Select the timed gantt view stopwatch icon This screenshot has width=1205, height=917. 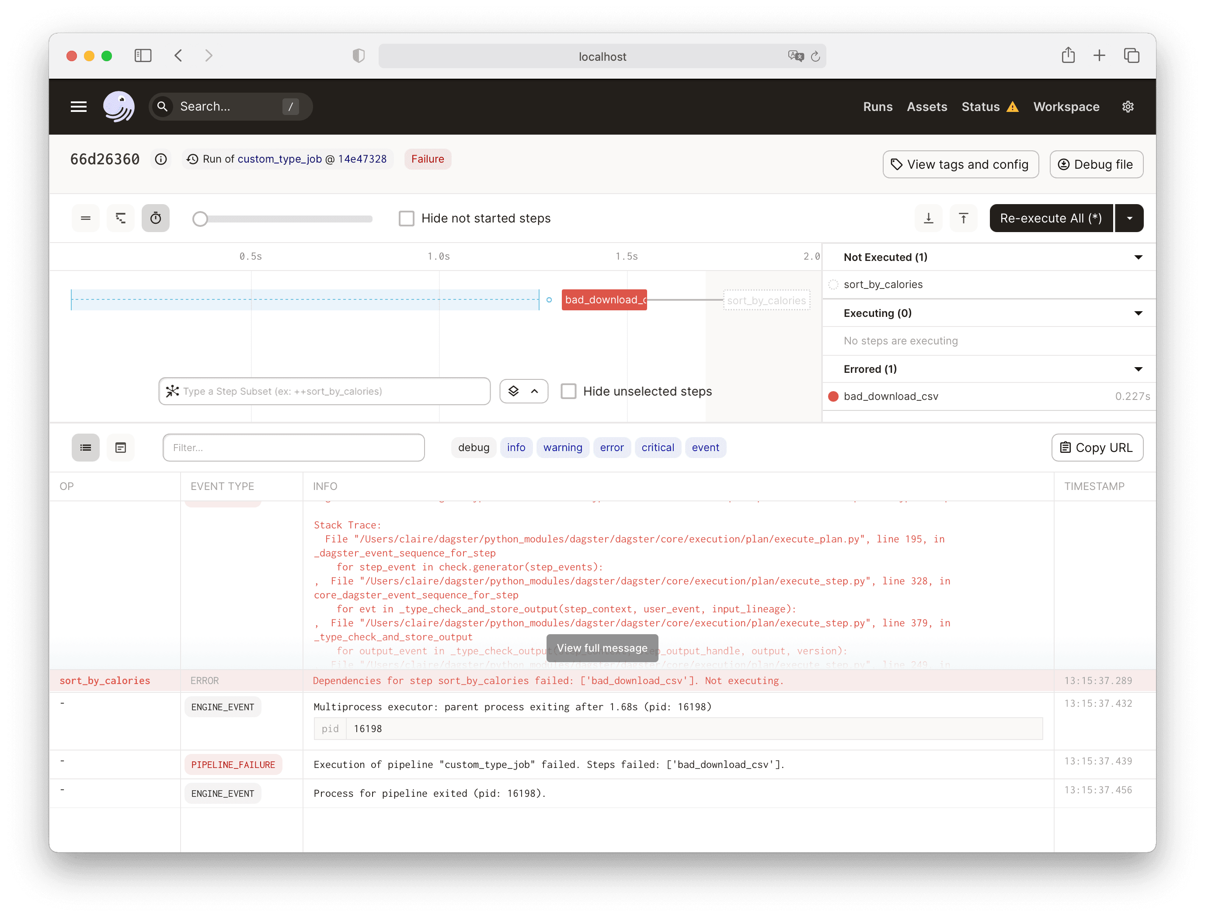(156, 219)
